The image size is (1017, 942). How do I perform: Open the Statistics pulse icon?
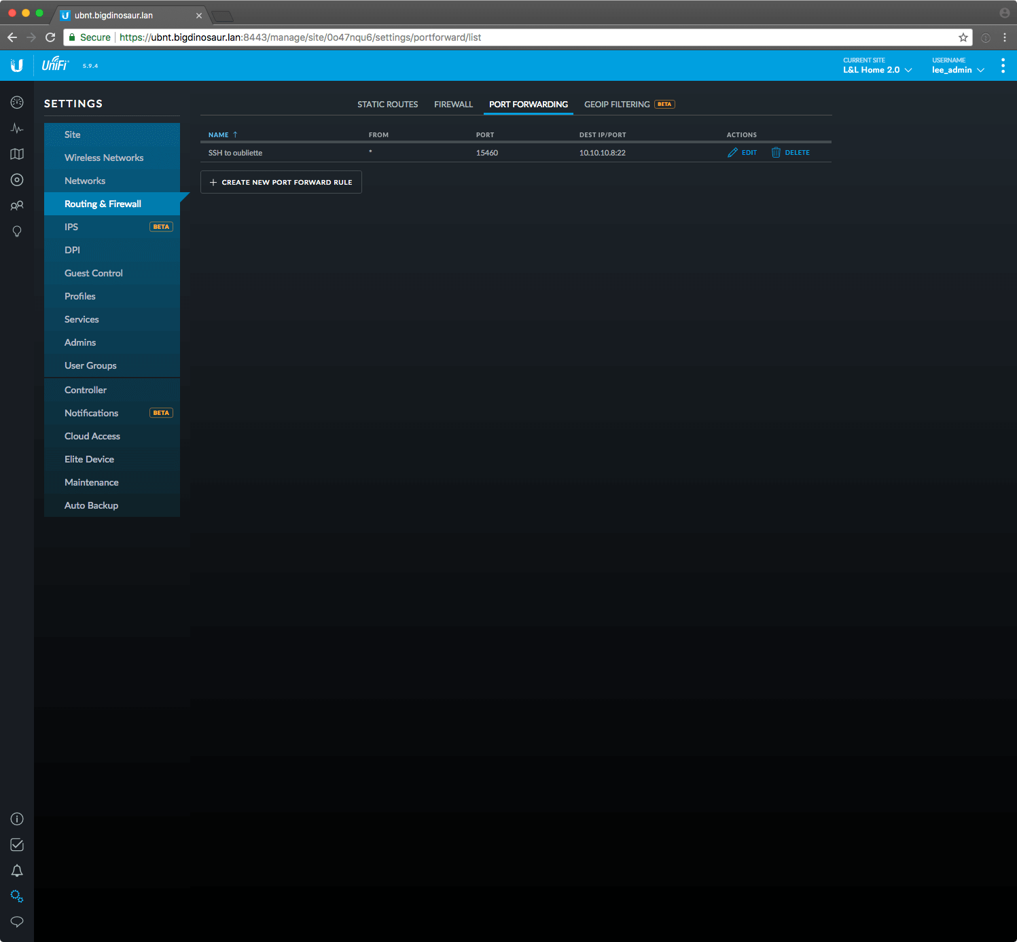point(17,128)
